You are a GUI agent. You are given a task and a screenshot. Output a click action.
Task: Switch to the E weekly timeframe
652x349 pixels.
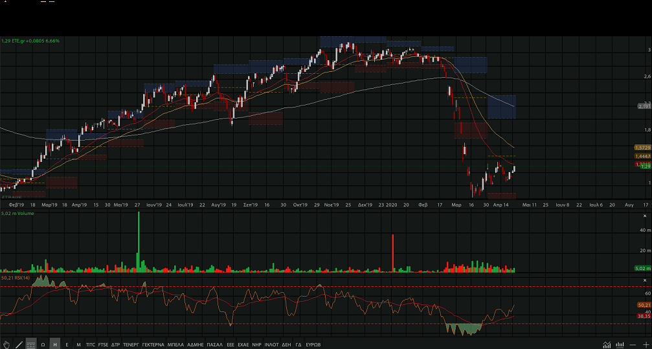pos(67,344)
